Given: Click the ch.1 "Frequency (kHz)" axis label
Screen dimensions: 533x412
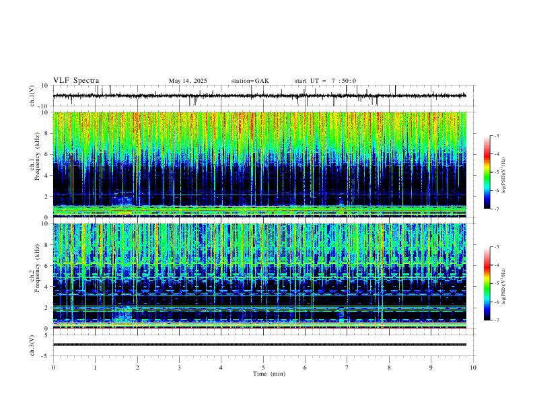Looking at the screenshot, I should pyautogui.click(x=37, y=156).
